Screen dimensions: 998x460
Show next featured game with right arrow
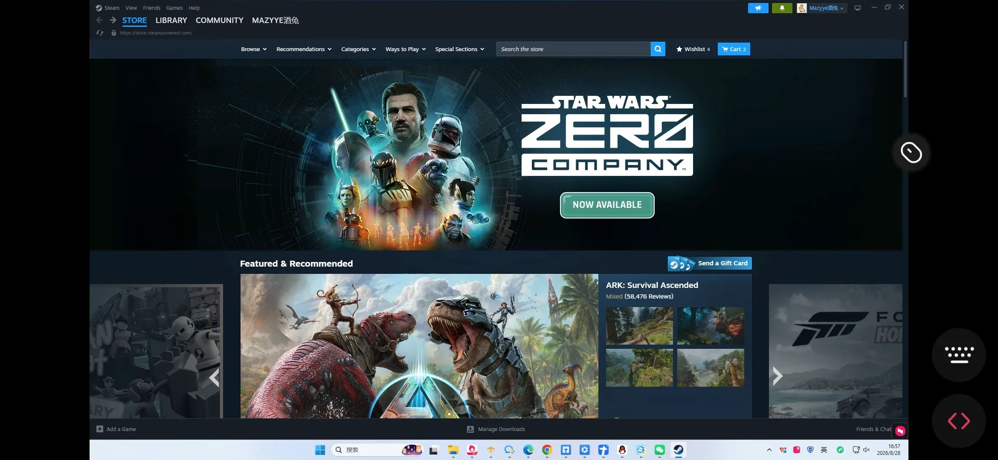pyautogui.click(x=778, y=376)
